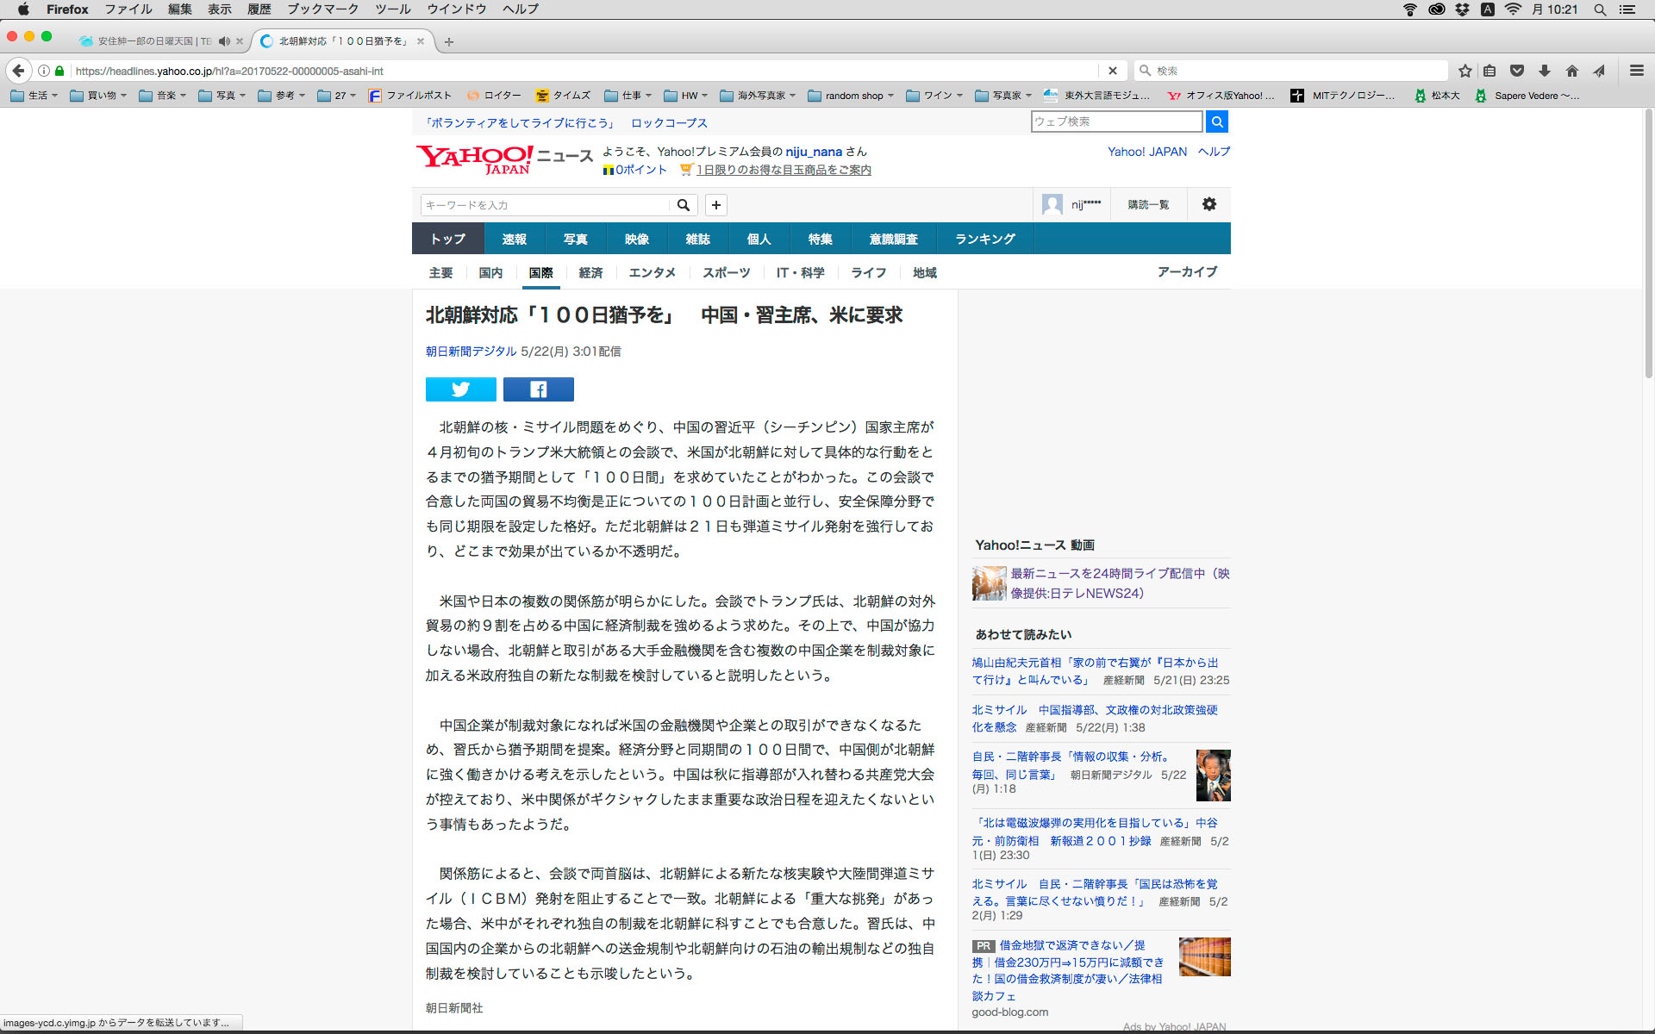Open the 朝日新聞デジタル source link
The image size is (1655, 1034).
(471, 352)
